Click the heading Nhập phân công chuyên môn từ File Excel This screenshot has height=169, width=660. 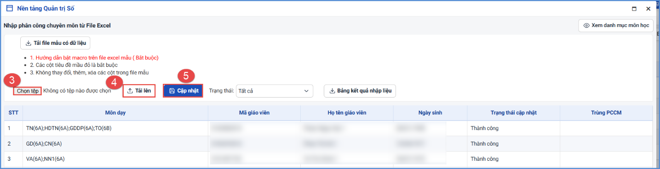click(57, 26)
